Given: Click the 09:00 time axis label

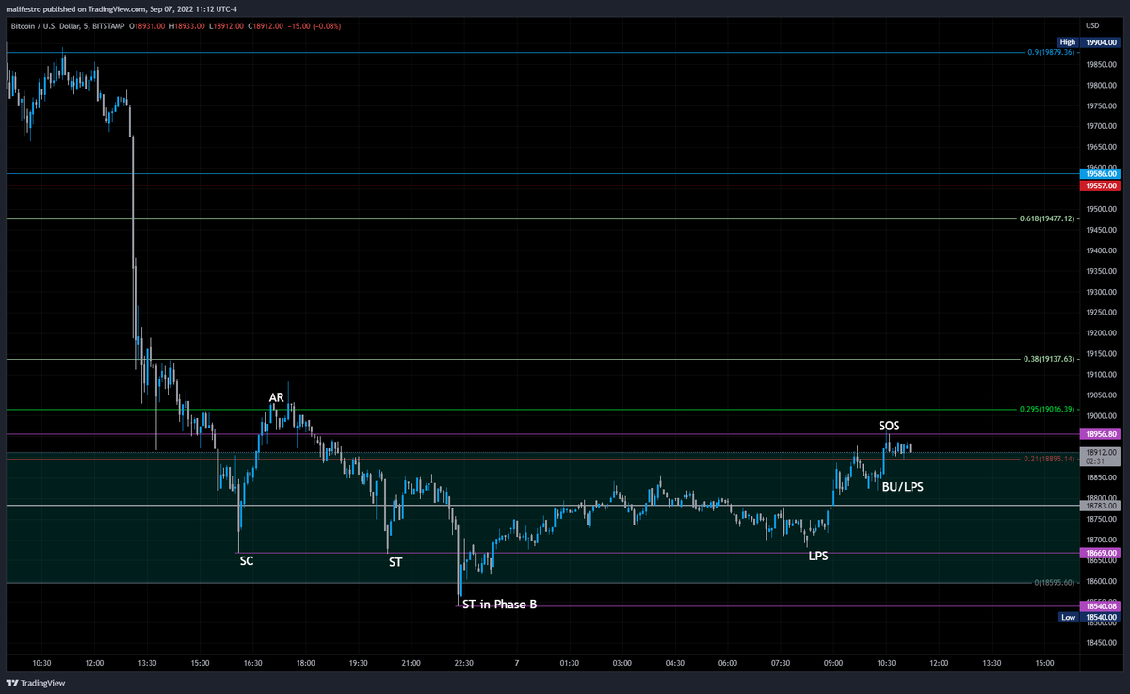Looking at the screenshot, I should point(832,663).
